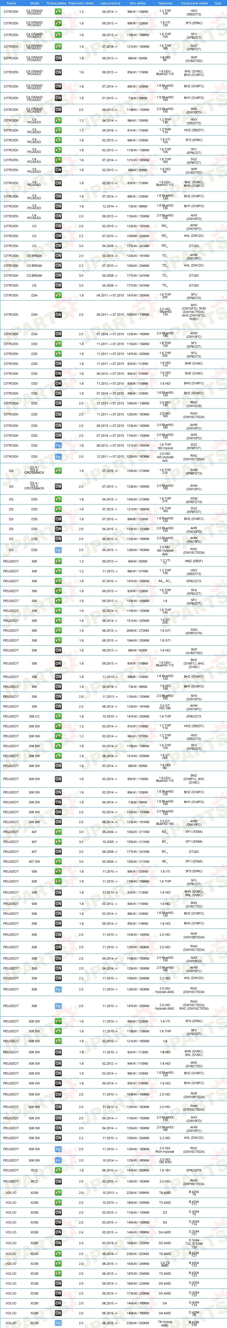This screenshot has width=227, height=1328.
Task: Select the "D3" body cell in Volvo XC60 row
Action: click(165, 1212)
